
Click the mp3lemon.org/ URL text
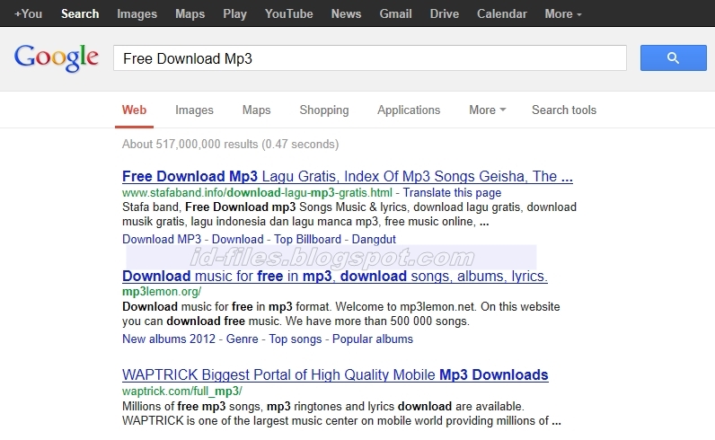162,291
